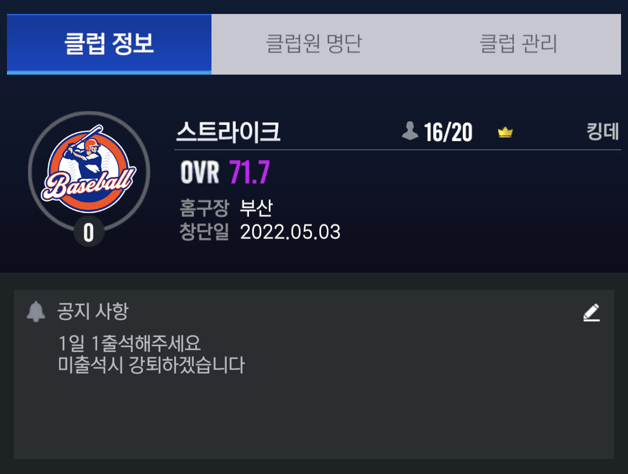Click the 16/20 member count
Screen dimensions: 628x474
[448, 133]
